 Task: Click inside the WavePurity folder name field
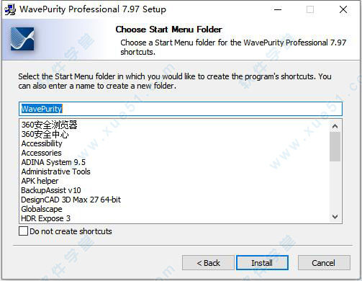point(181,109)
